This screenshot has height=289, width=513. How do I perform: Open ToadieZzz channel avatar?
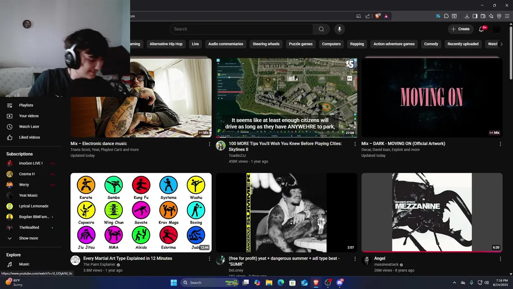(221, 145)
